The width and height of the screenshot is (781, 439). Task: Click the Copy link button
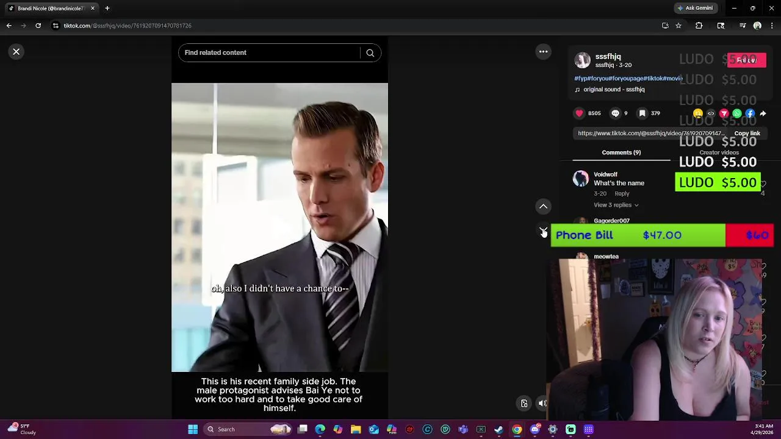(x=747, y=134)
